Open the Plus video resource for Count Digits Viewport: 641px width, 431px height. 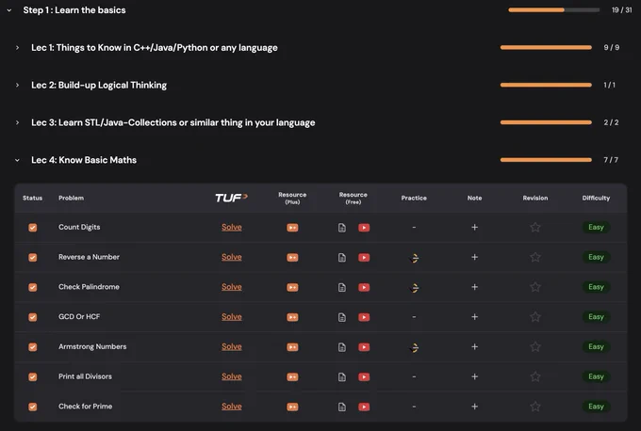pyautogui.click(x=292, y=228)
